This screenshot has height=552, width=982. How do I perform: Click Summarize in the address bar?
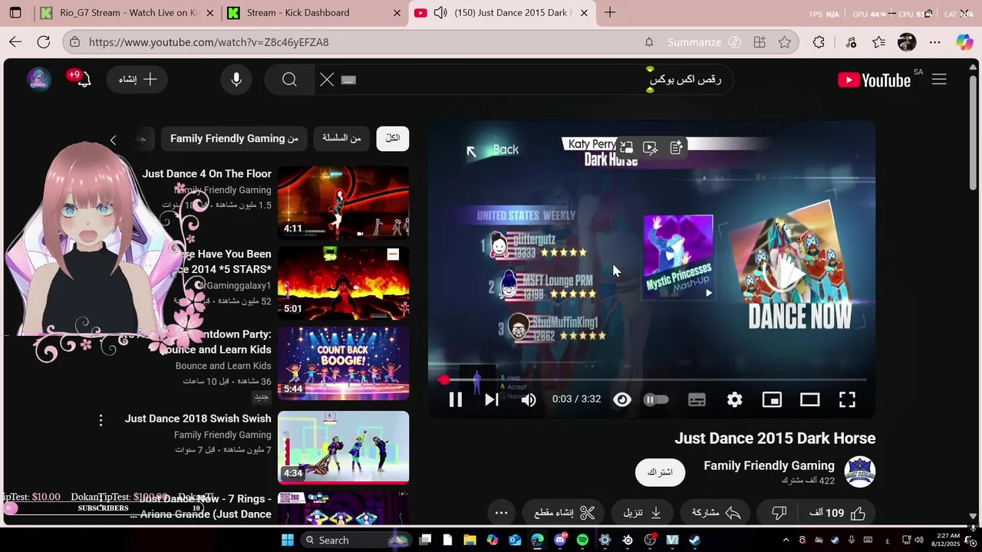pyautogui.click(x=704, y=42)
